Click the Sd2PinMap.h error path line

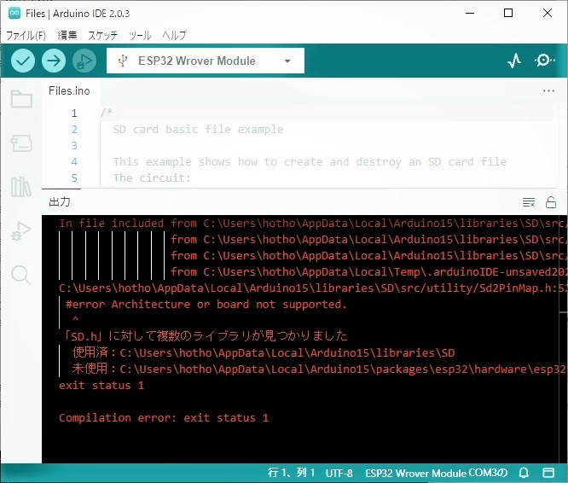tap(312, 288)
